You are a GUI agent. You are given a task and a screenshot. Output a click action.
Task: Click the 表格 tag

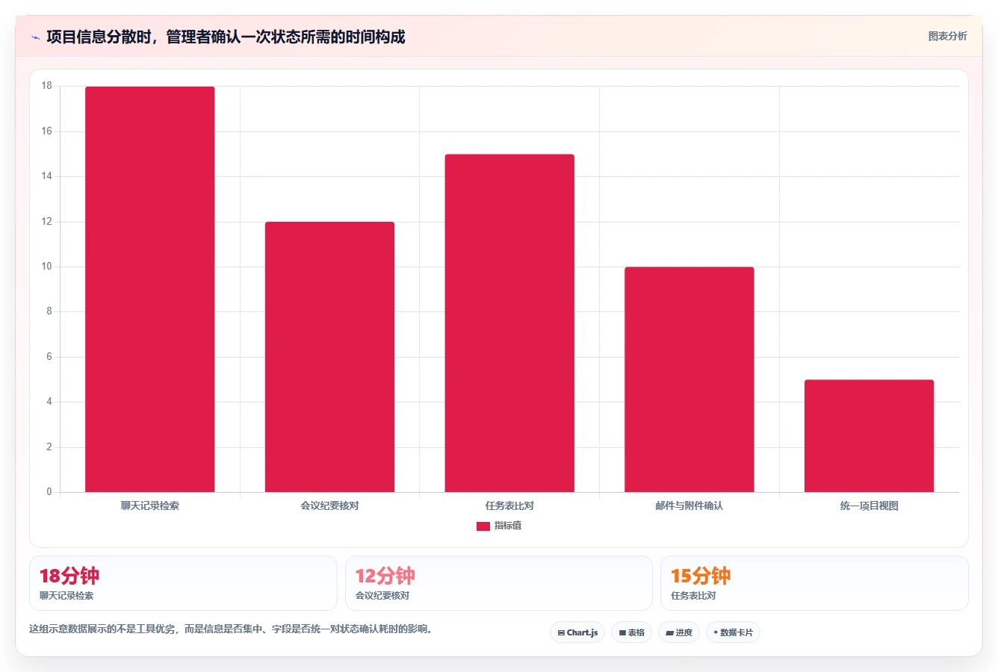[631, 632]
